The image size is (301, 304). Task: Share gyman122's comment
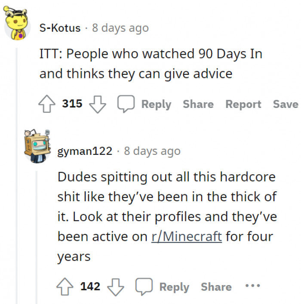[216, 287]
